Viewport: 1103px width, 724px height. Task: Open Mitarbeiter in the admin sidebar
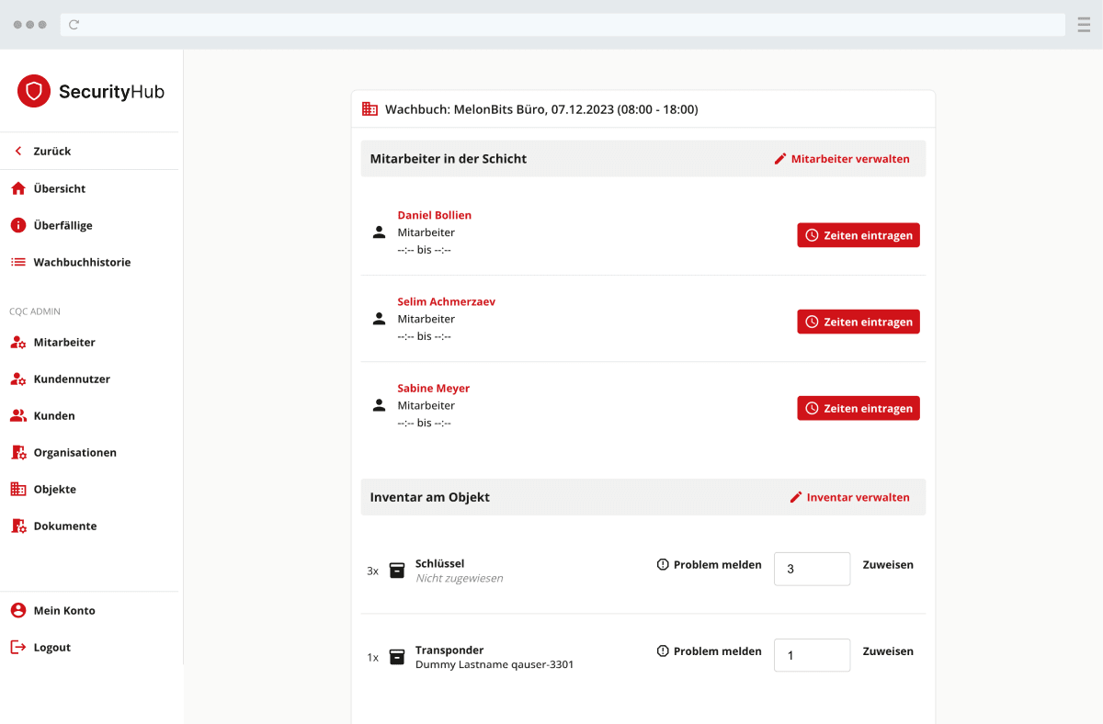(x=63, y=342)
